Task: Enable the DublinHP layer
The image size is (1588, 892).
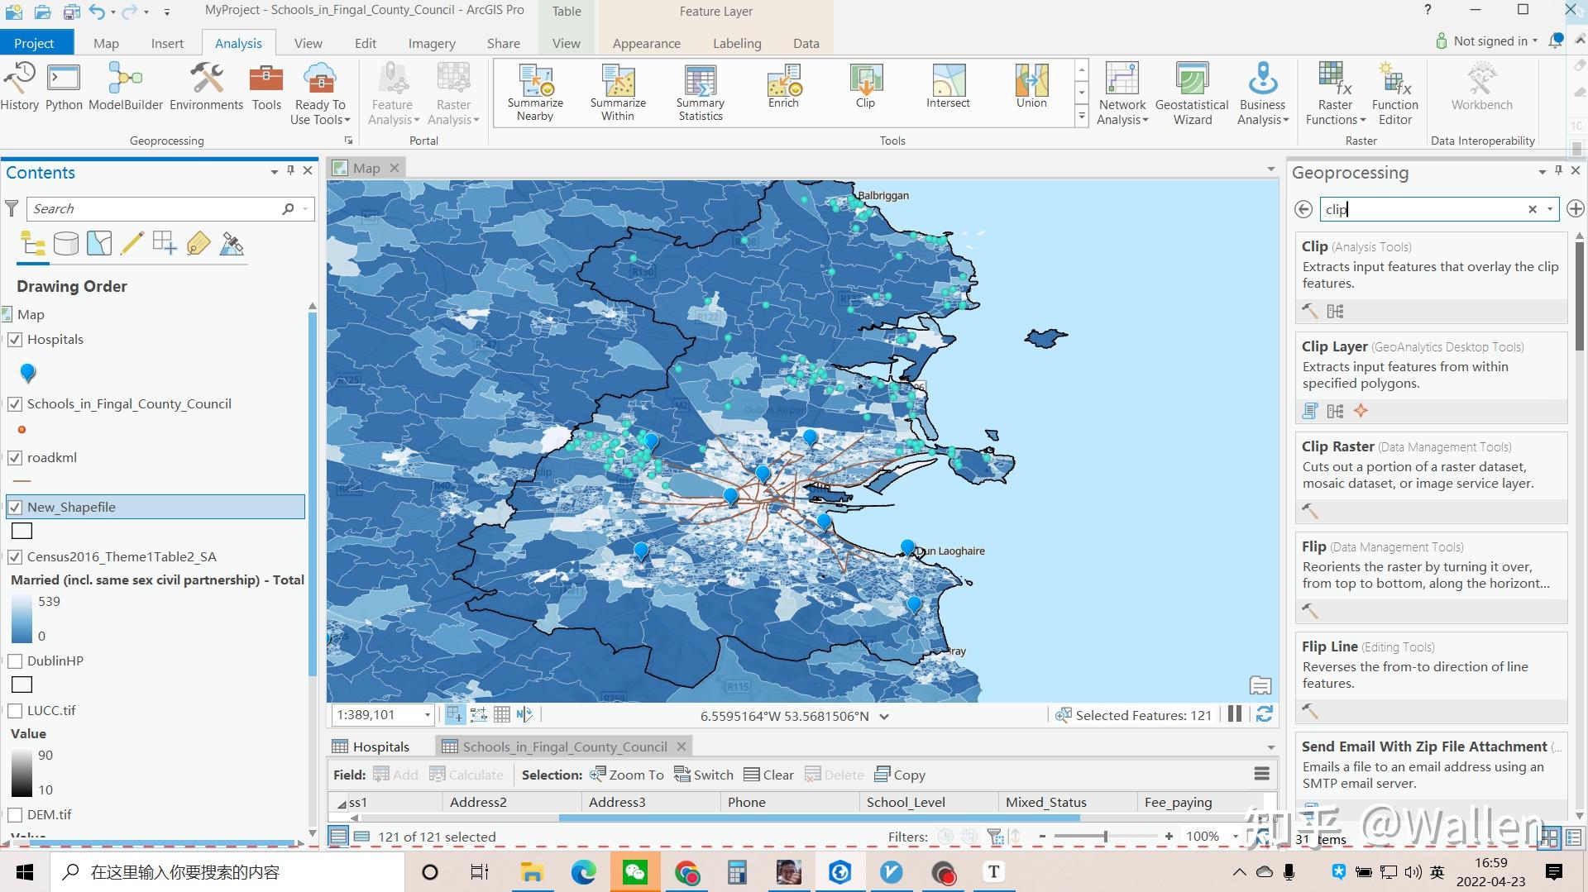Action: pos(14,661)
